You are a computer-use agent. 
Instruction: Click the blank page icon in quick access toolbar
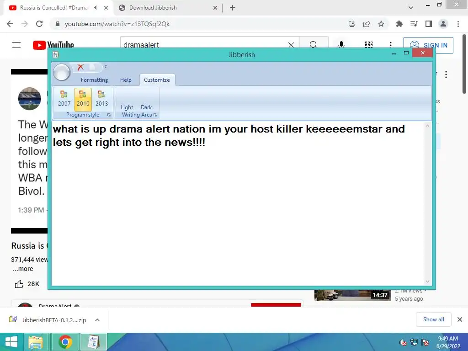coord(92,67)
